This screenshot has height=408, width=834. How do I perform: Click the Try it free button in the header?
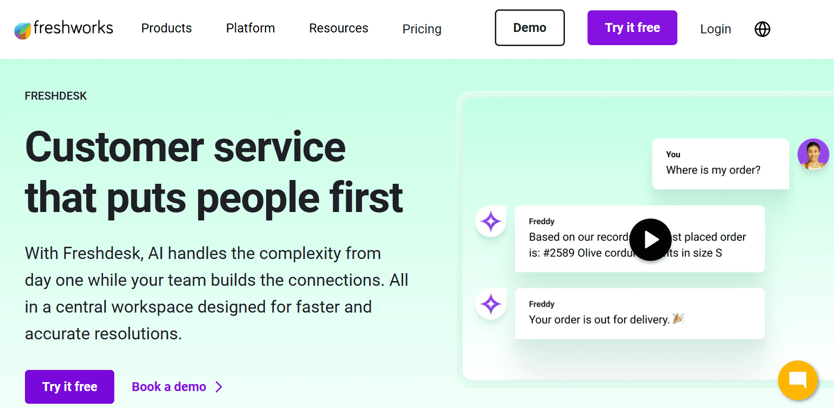pyautogui.click(x=632, y=28)
